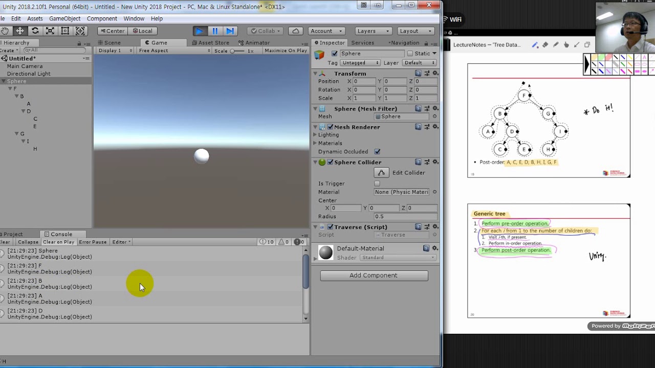
Task: Click the Radius input field
Action: click(405, 217)
